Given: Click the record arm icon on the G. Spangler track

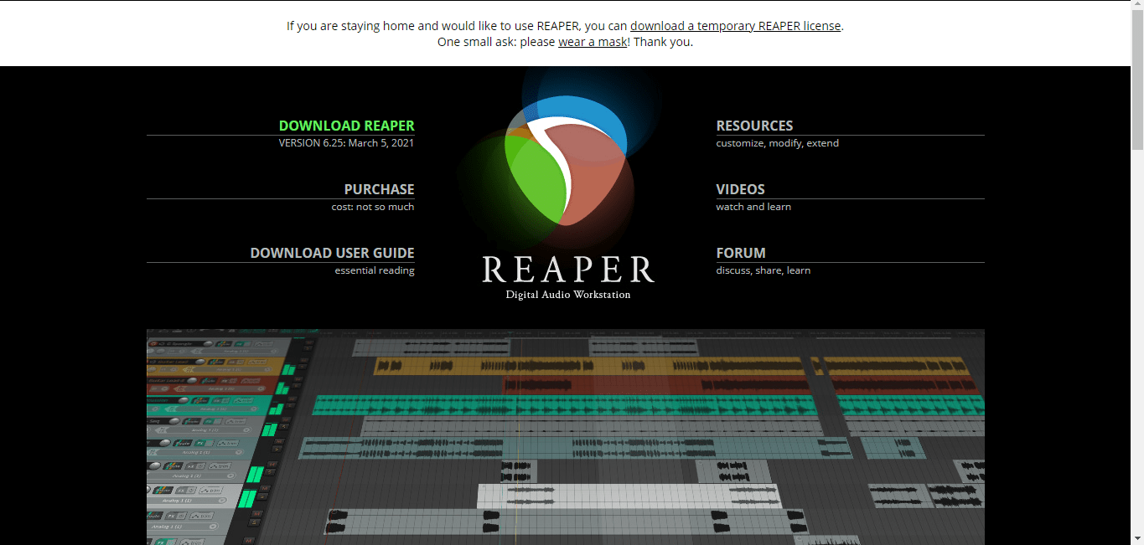Looking at the screenshot, I should click(x=153, y=344).
